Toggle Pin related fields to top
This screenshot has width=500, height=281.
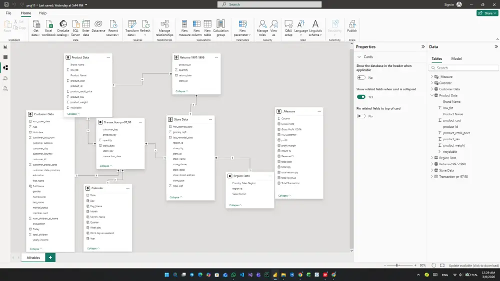pyautogui.click(x=361, y=116)
